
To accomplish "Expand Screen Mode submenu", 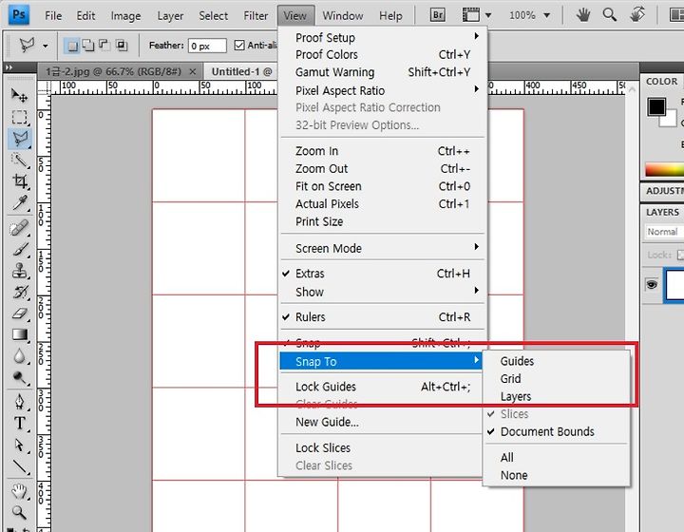I will (382, 248).
